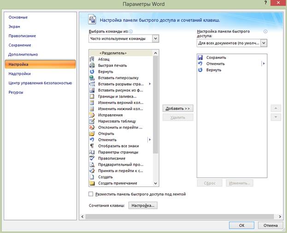The height and width of the screenshot is (233, 287).
Task: Click the Правописание ABC check icon
Action: (92, 158)
